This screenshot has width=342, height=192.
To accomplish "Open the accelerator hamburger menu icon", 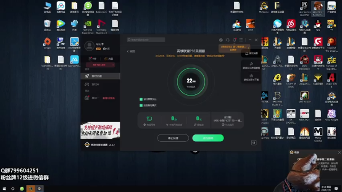I will pos(241,40).
